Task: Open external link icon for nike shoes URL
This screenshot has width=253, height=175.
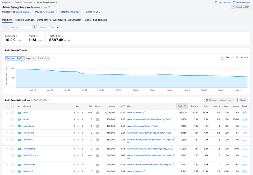Action: pos(157,126)
